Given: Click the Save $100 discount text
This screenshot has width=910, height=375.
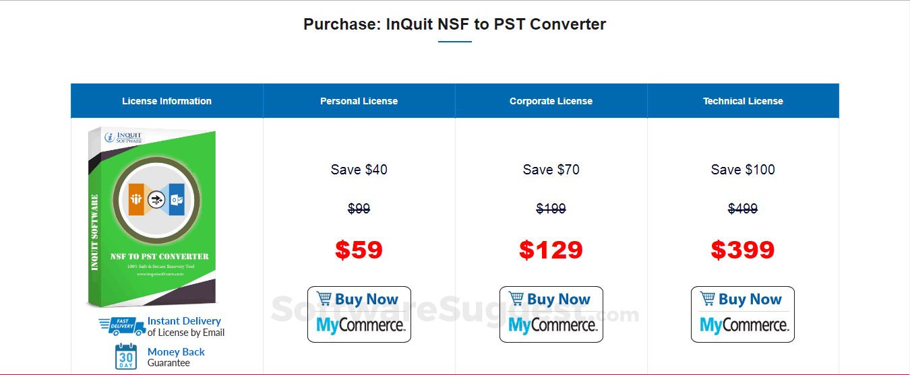Looking at the screenshot, I should click(x=743, y=170).
